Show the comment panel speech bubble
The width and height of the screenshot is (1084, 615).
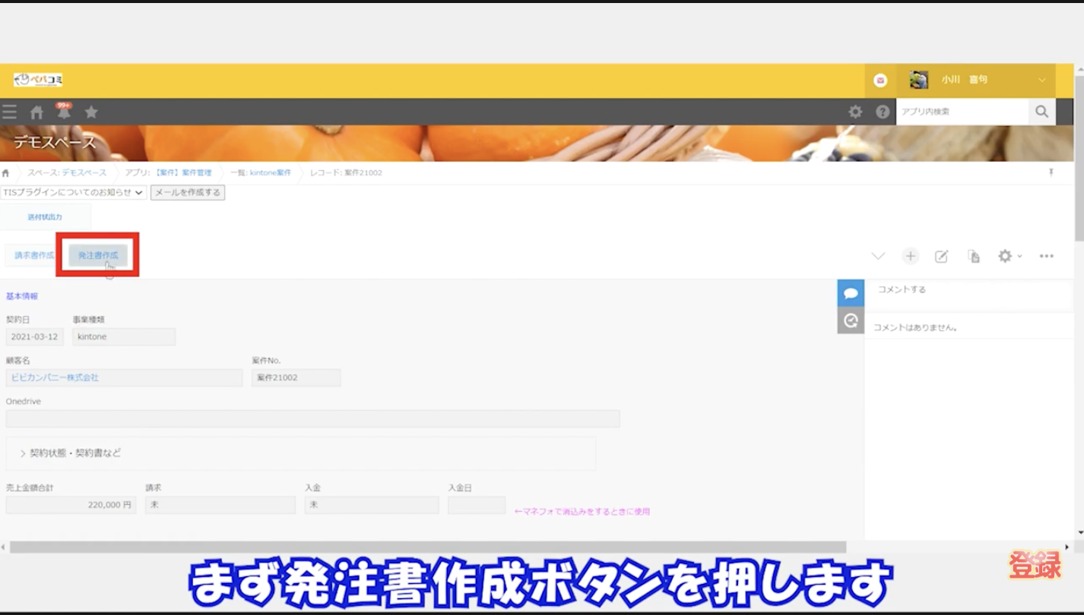(851, 292)
